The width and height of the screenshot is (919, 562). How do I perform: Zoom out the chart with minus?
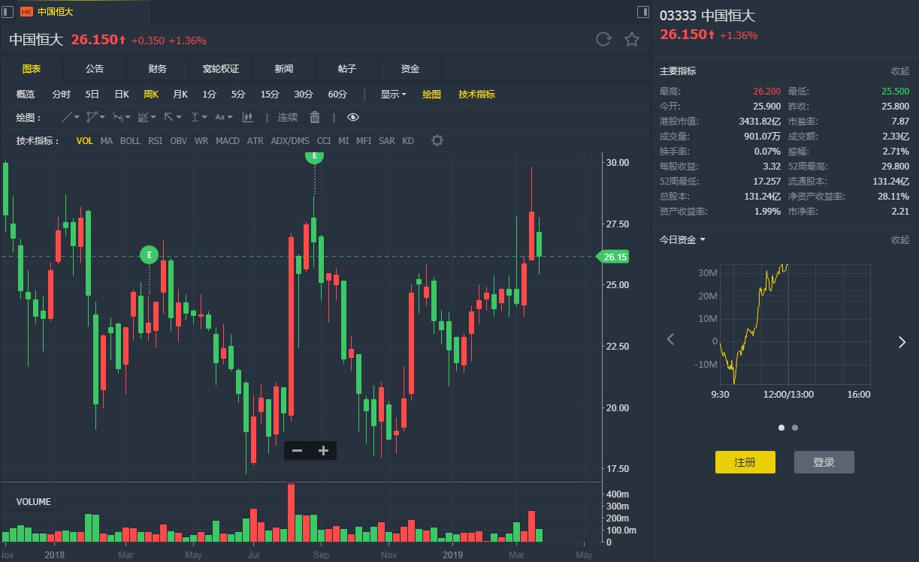click(297, 450)
